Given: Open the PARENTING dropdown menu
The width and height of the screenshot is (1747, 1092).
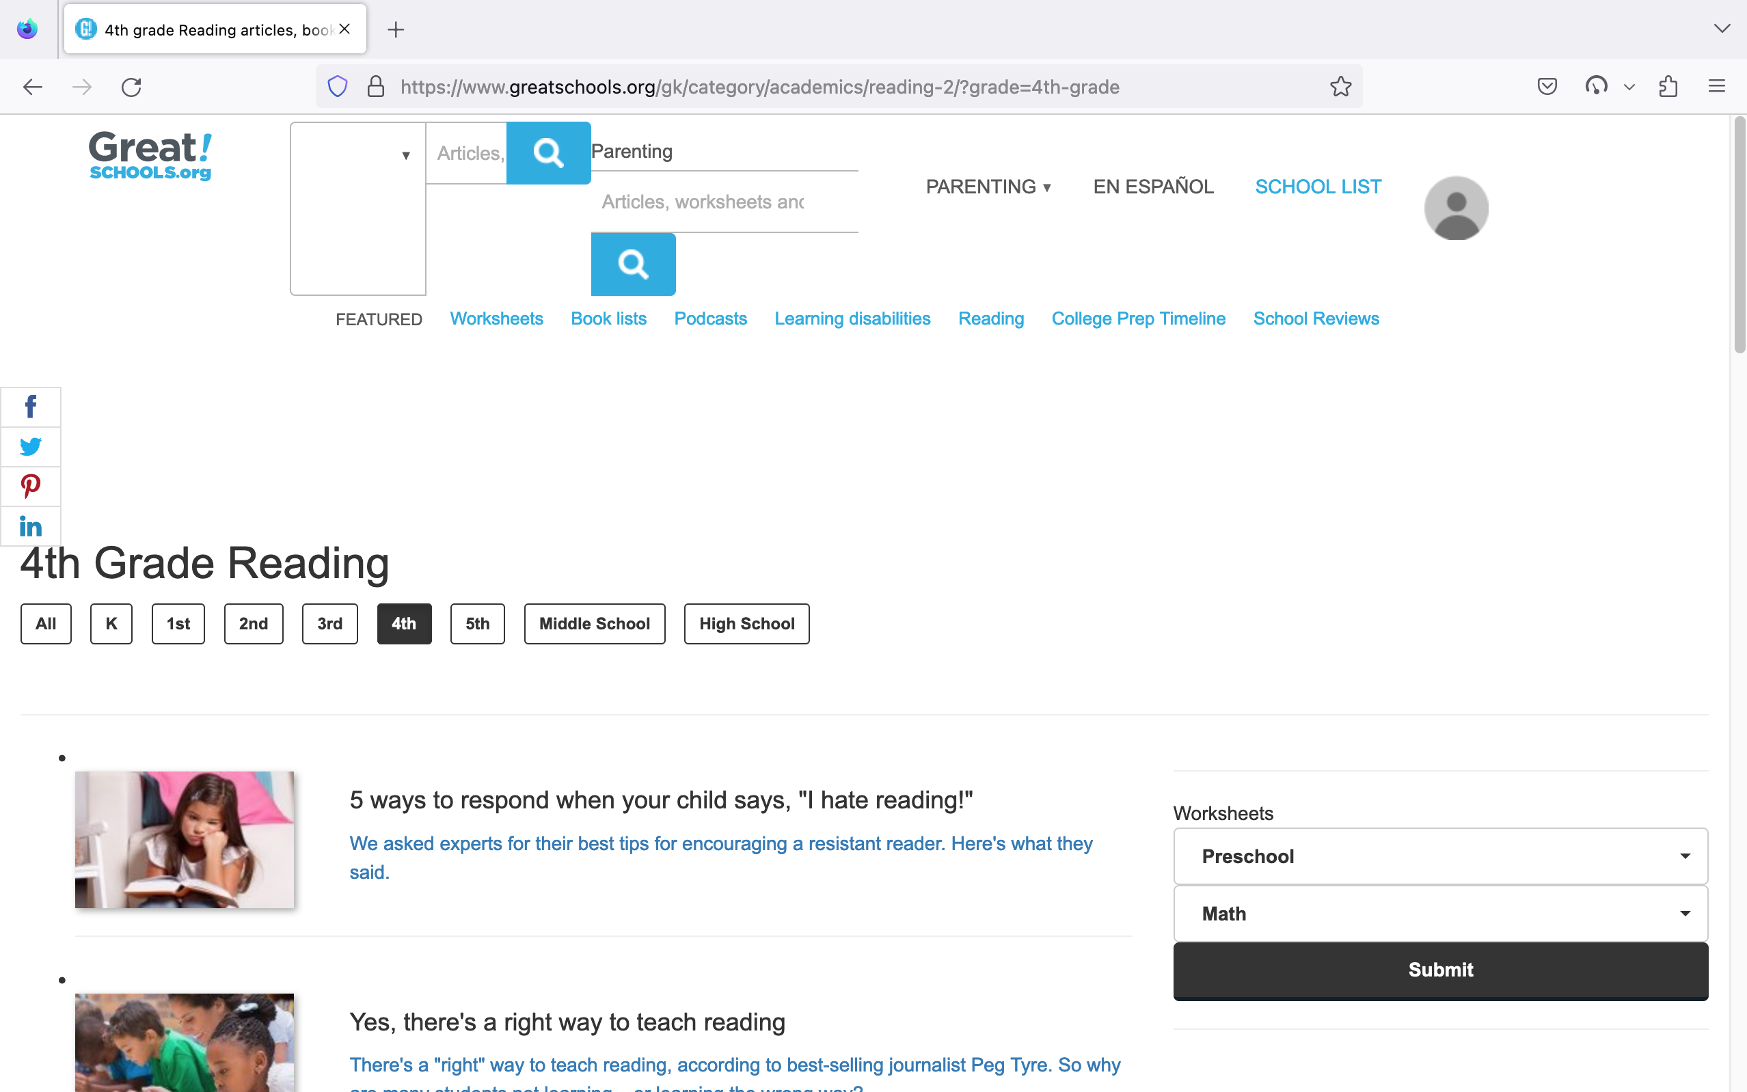Looking at the screenshot, I should (x=987, y=187).
